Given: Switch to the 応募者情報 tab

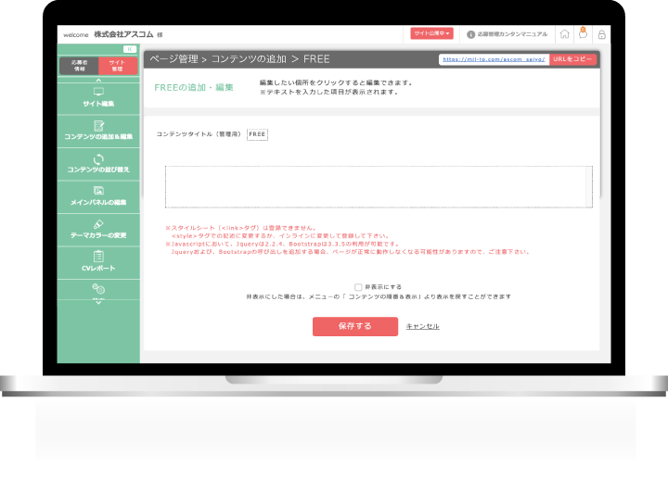Looking at the screenshot, I should (x=79, y=66).
